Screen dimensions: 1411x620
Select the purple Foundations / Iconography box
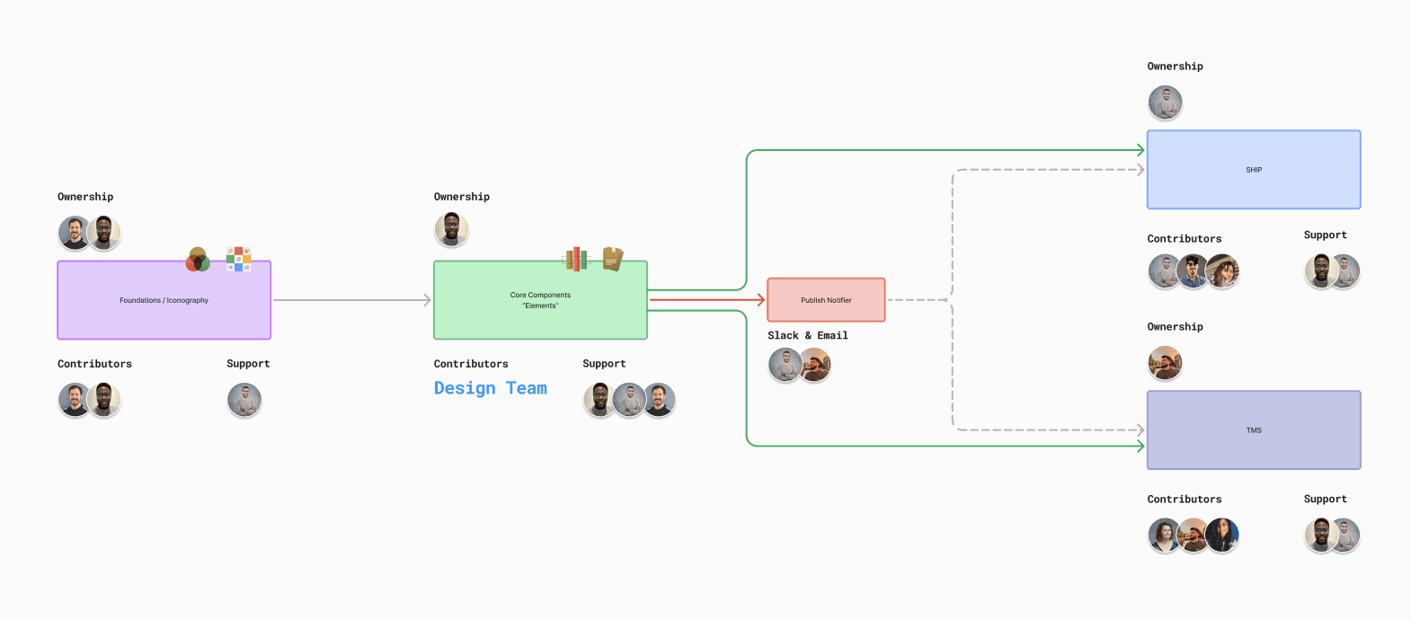click(x=164, y=300)
